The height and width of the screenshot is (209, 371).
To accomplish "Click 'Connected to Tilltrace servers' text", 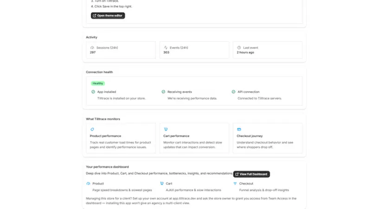I will [260, 98].
